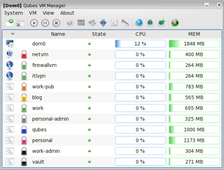Click the blue padlock of qubes
This screenshot has width=224, height=170.
24,129
